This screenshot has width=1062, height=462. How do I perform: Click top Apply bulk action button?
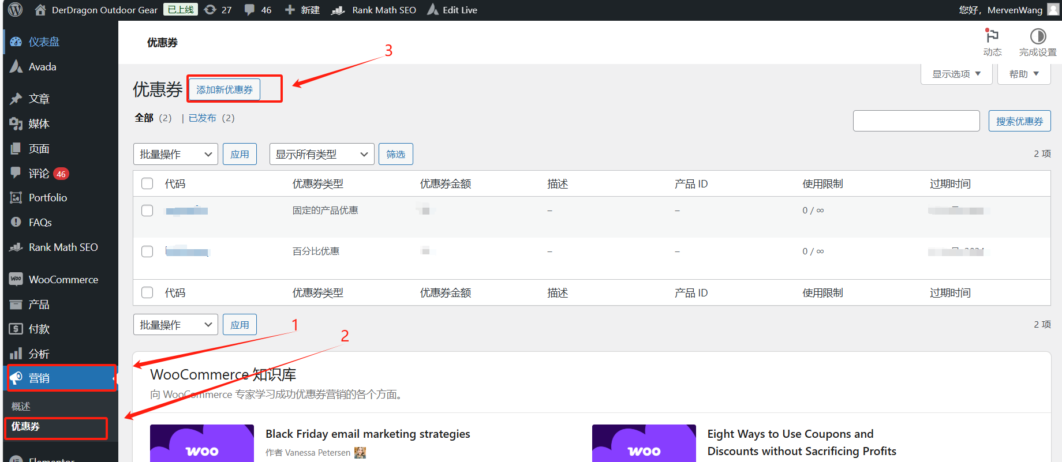[x=240, y=154]
